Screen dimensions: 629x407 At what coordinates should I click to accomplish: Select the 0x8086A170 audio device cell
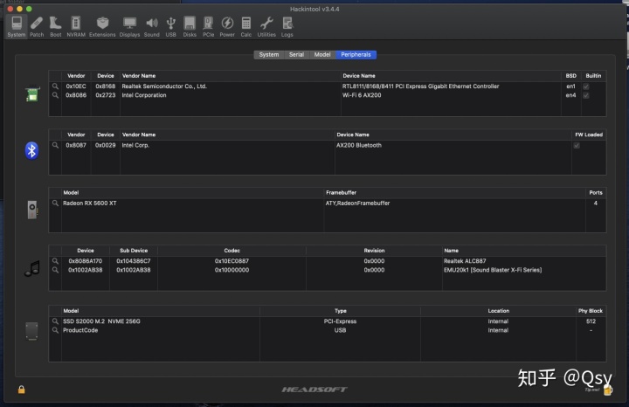(x=85, y=261)
